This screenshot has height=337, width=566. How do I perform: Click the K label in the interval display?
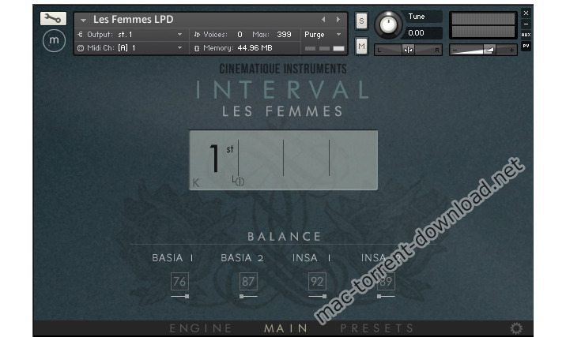click(196, 183)
